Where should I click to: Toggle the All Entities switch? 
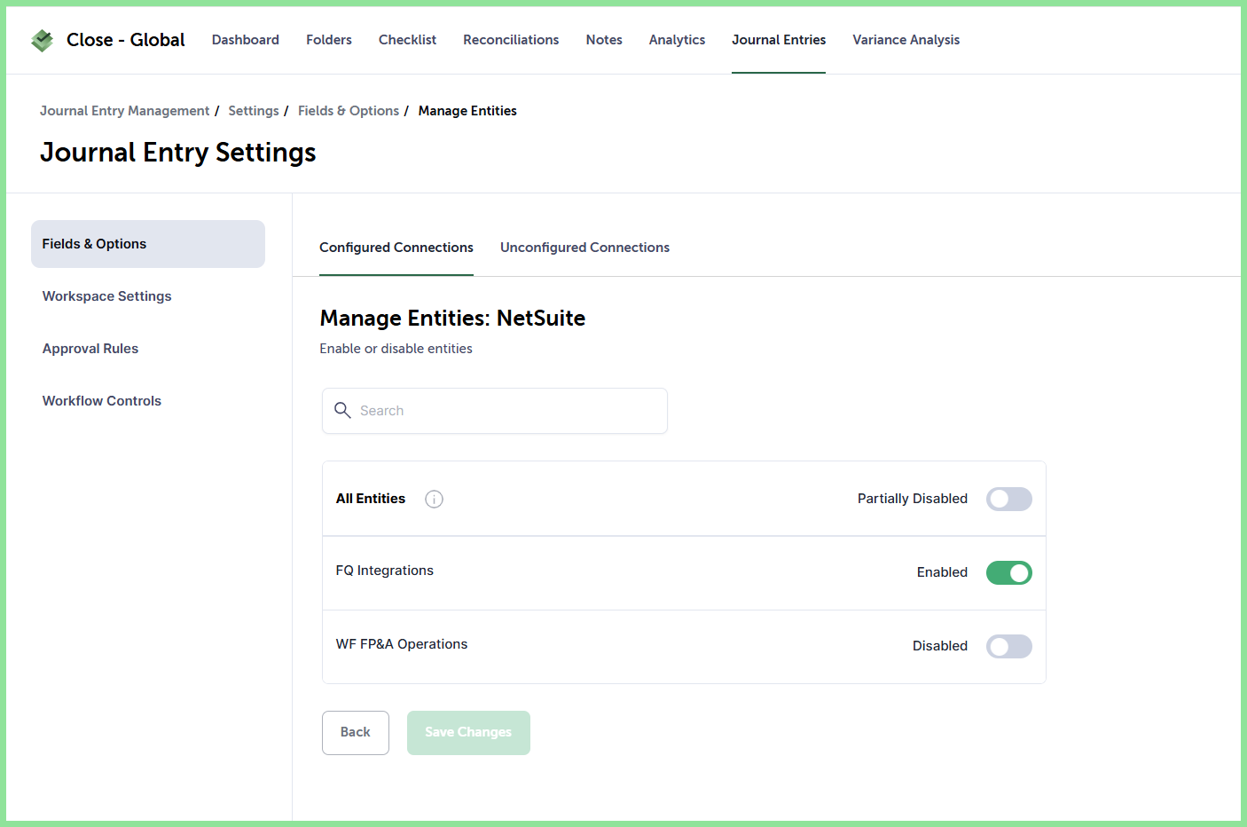(x=1009, y=499)
